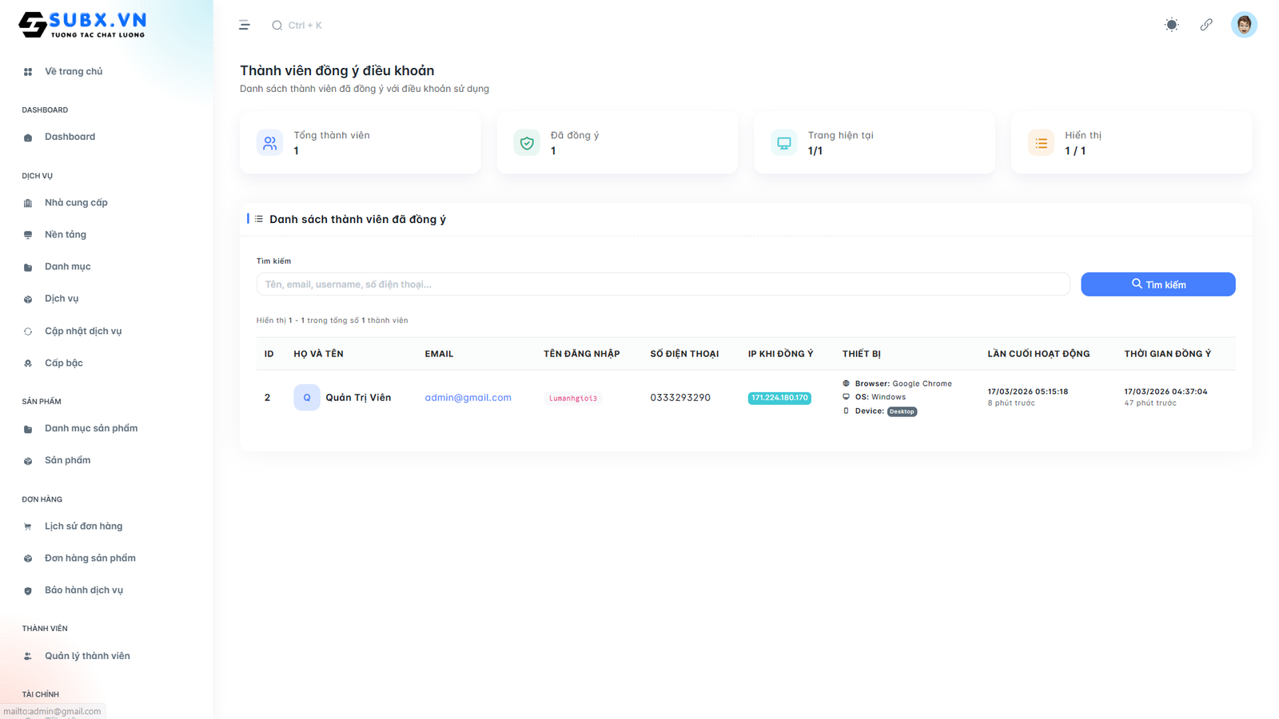Click the link chain icon in header
Screen dimensions: 1279x719
click(x=1206, y=25)
